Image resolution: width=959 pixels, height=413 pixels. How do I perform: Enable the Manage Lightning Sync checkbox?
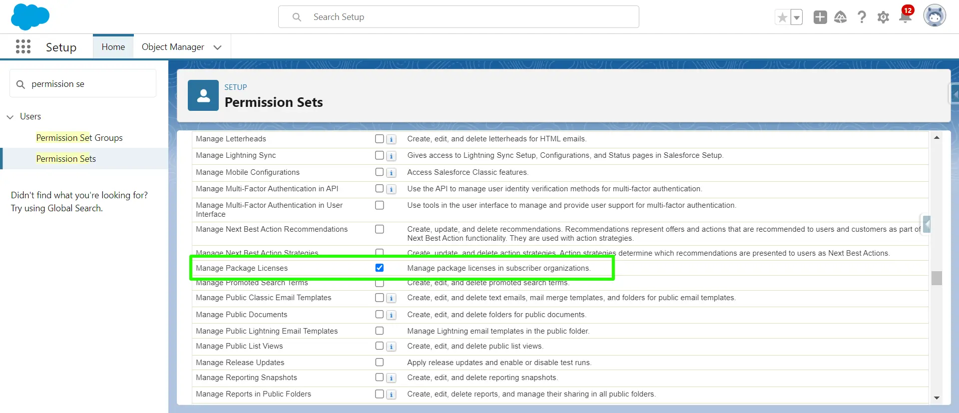click(380, 155)
